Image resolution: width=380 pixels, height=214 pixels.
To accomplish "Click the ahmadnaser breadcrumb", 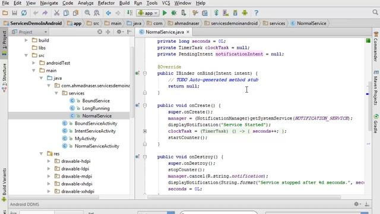I will coord(183,23).
